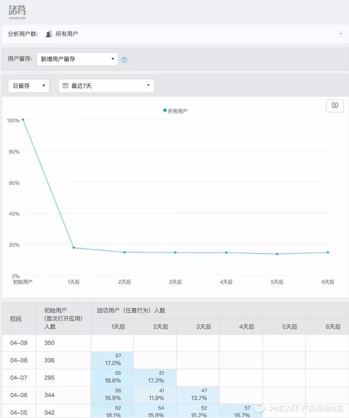The width and height of the screenshot is (349, 418).
Task: Click the 回访用户（任意行为）人数 header
Action: point(131,311)
